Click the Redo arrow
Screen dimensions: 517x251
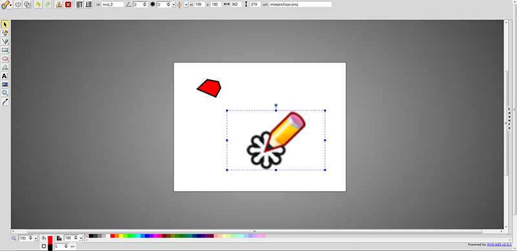48,5
